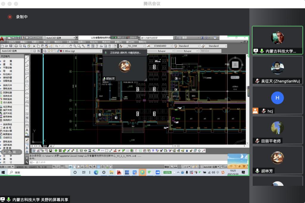
Task: Select the Line draw tool
Action: 27,58
